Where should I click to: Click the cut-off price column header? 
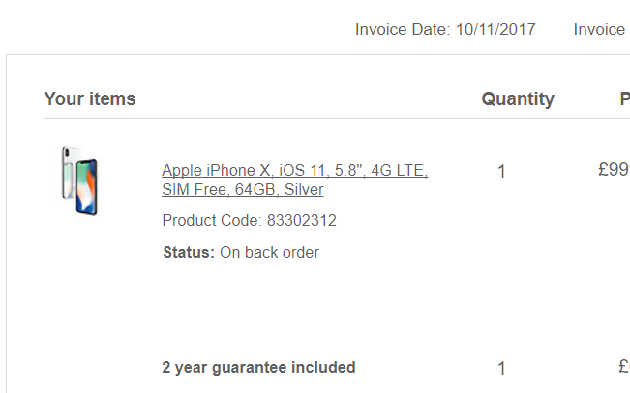(625, 98)
